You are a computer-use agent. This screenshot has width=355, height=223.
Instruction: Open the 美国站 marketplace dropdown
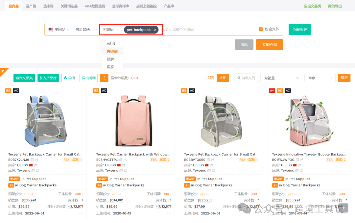59,30
